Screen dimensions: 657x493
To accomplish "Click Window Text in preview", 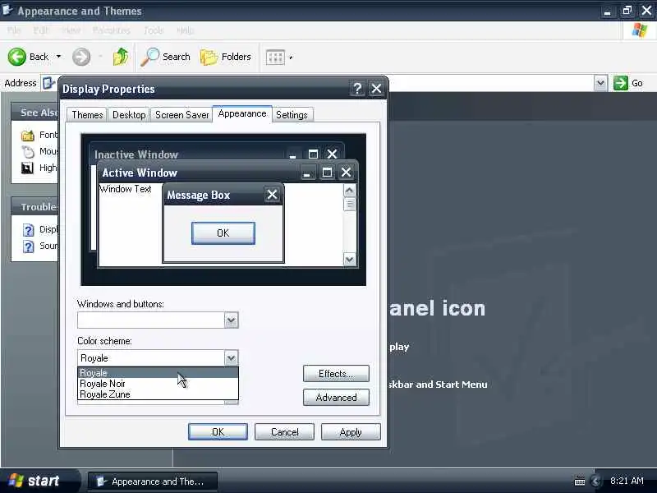I will click(126, 189).
